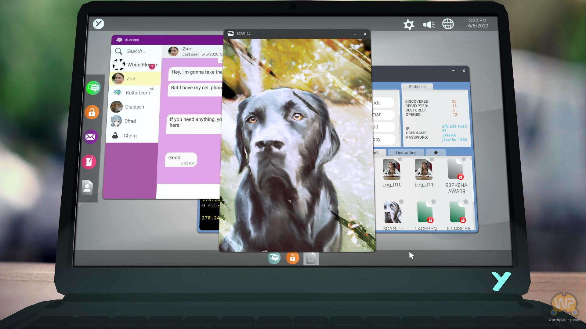This screenshot has height=329, width=586.
Task: Open the settings gear icon
Action: tap(409, 25)
